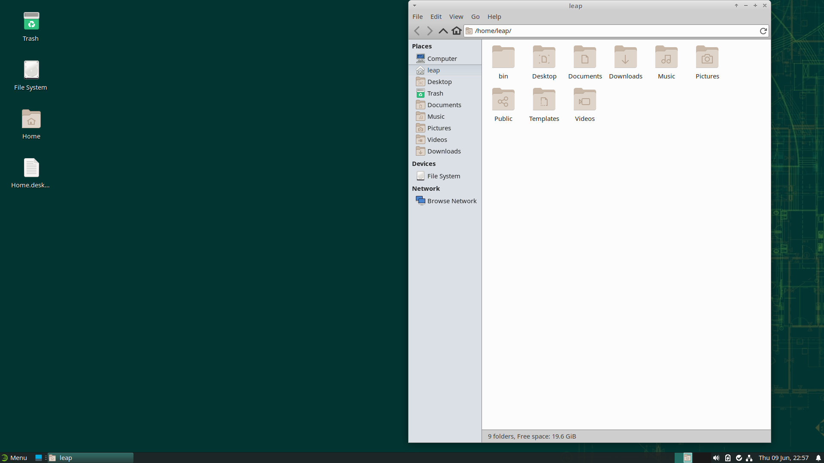Select Browse Network in sidebar
824x463 pixels.
coord(451,201)
